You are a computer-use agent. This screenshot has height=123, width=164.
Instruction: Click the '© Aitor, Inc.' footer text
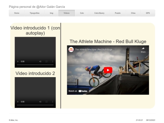click(13, 120)
